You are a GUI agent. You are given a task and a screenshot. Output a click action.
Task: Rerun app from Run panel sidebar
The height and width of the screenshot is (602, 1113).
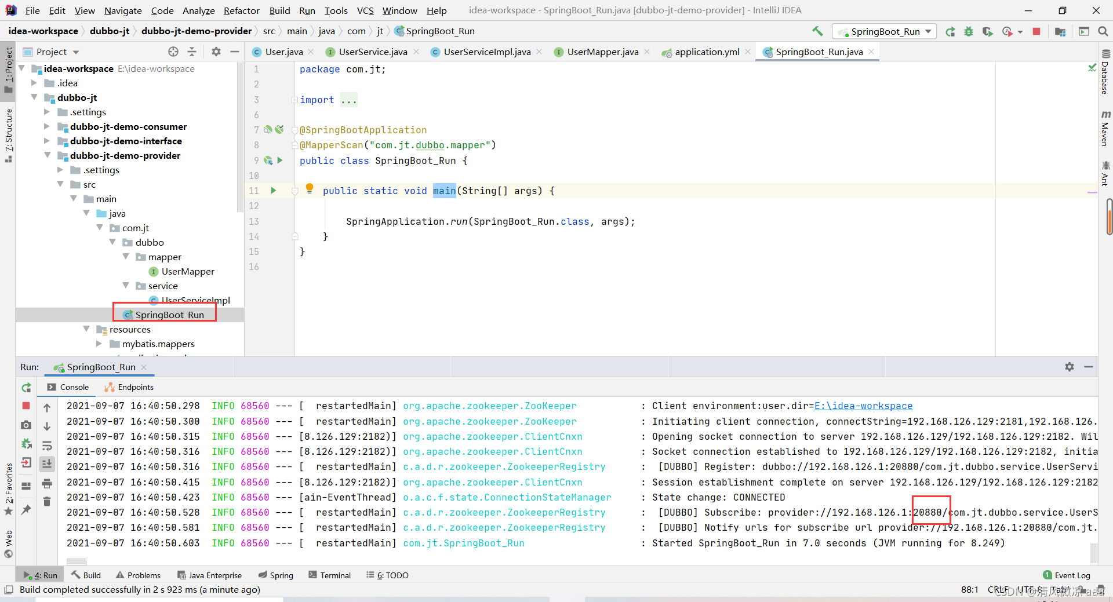click(x=26, y=388)
